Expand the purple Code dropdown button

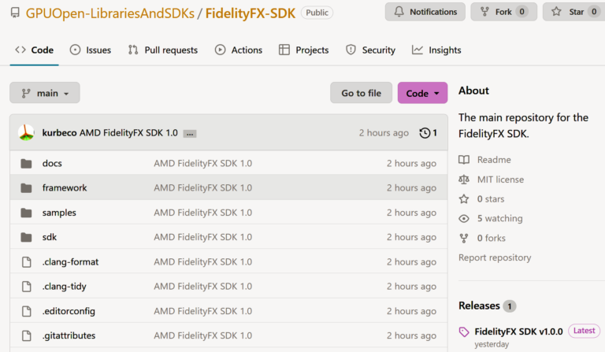[x=422, y=93]
